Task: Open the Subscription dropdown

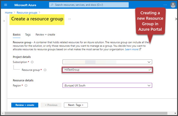Action: point(107,62)
